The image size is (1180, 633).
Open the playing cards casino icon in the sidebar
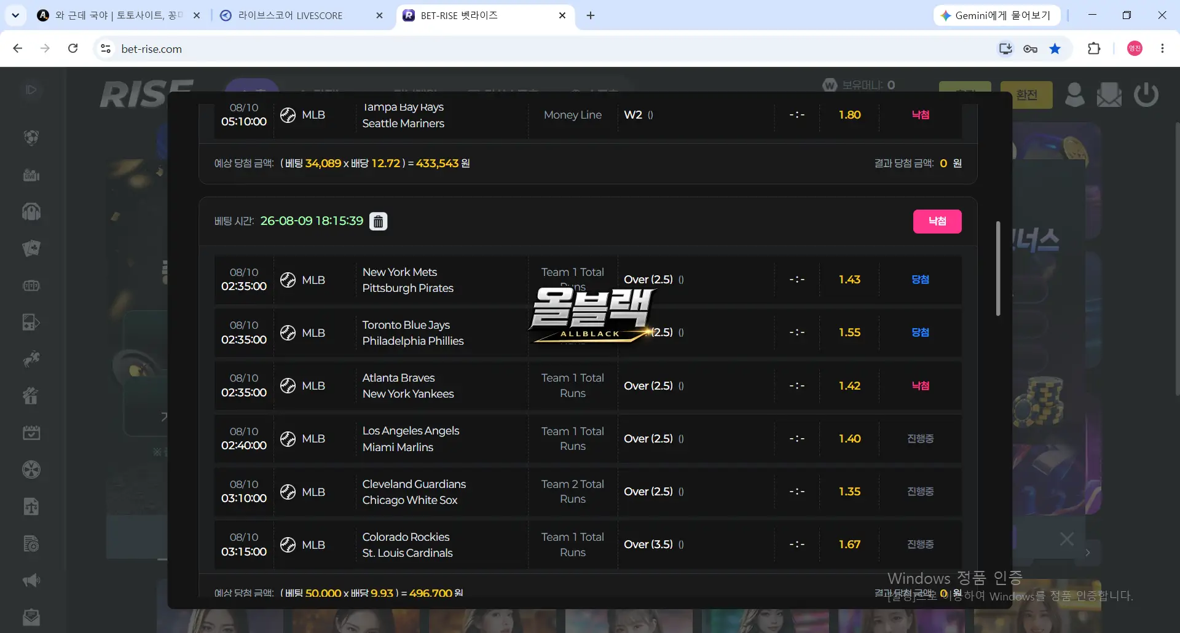(31, 248)
